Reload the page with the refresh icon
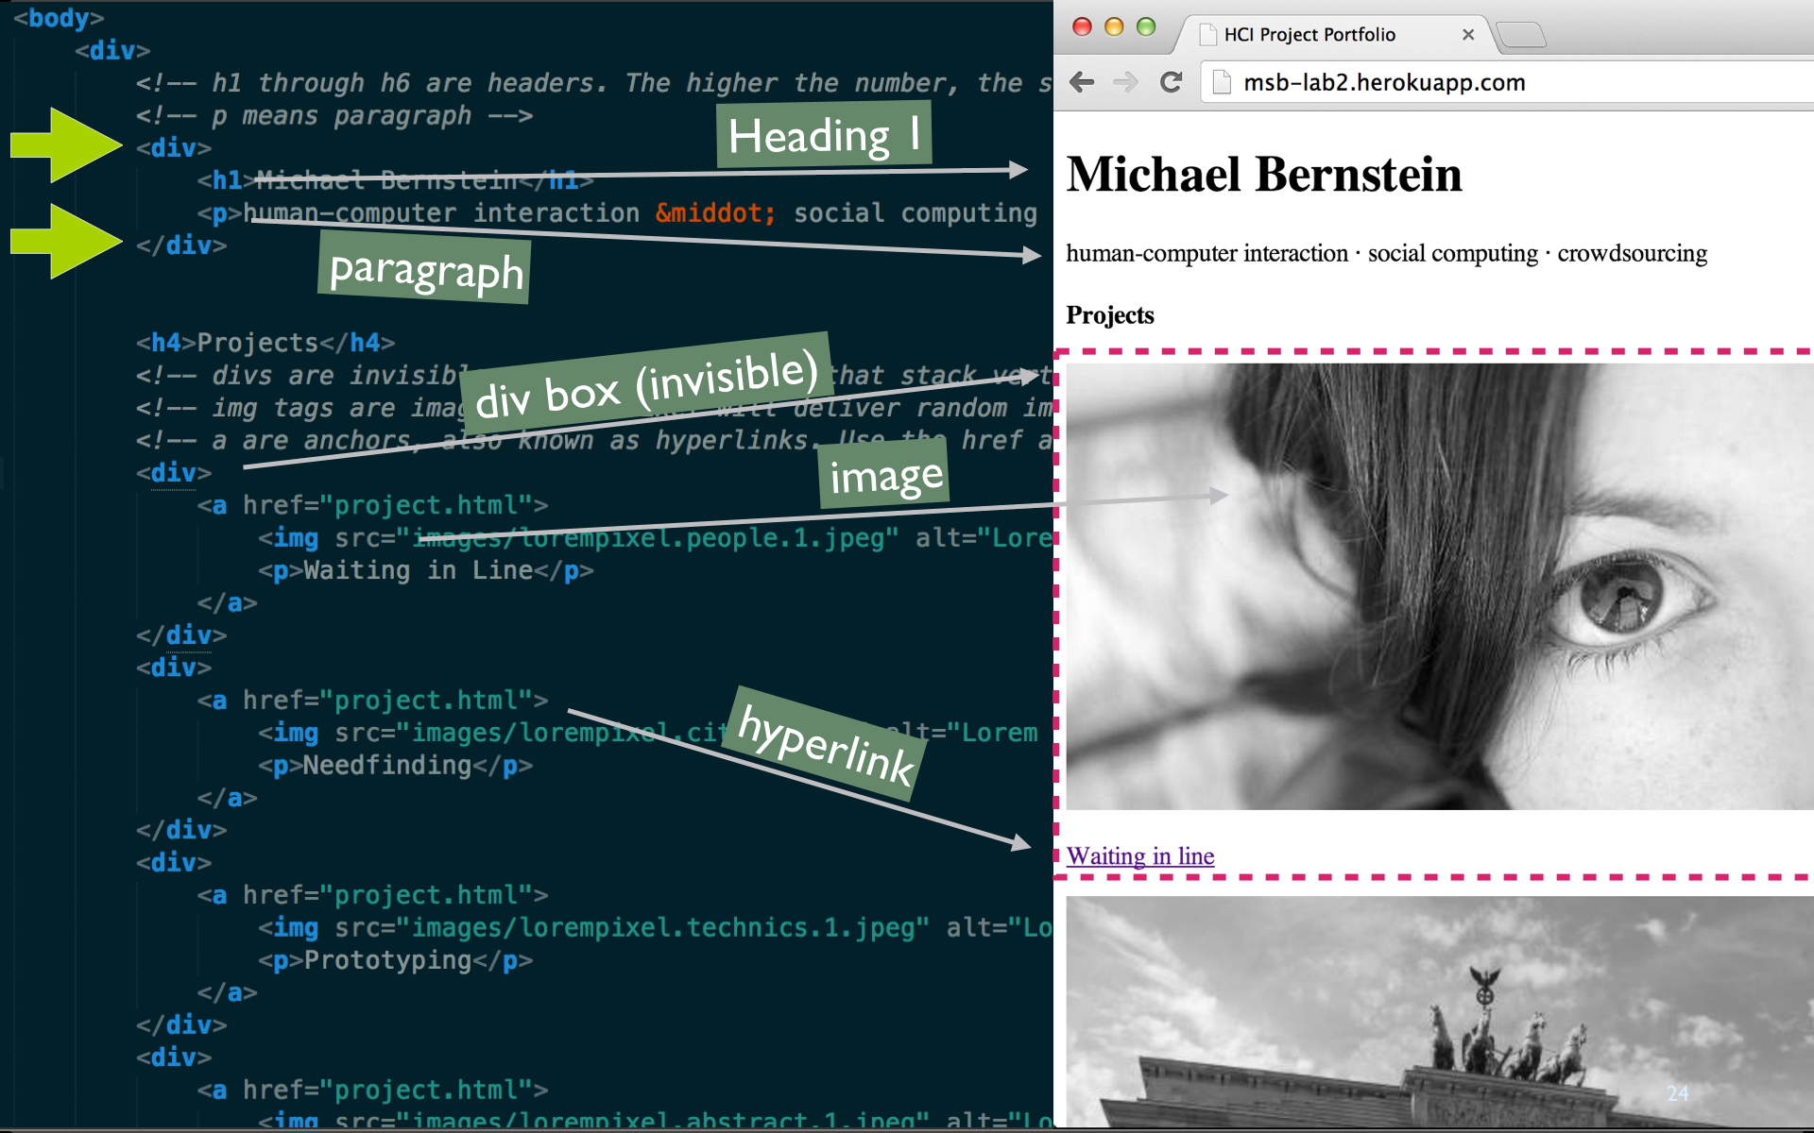This screenshot has height=1133, width=1814. 1172,82
